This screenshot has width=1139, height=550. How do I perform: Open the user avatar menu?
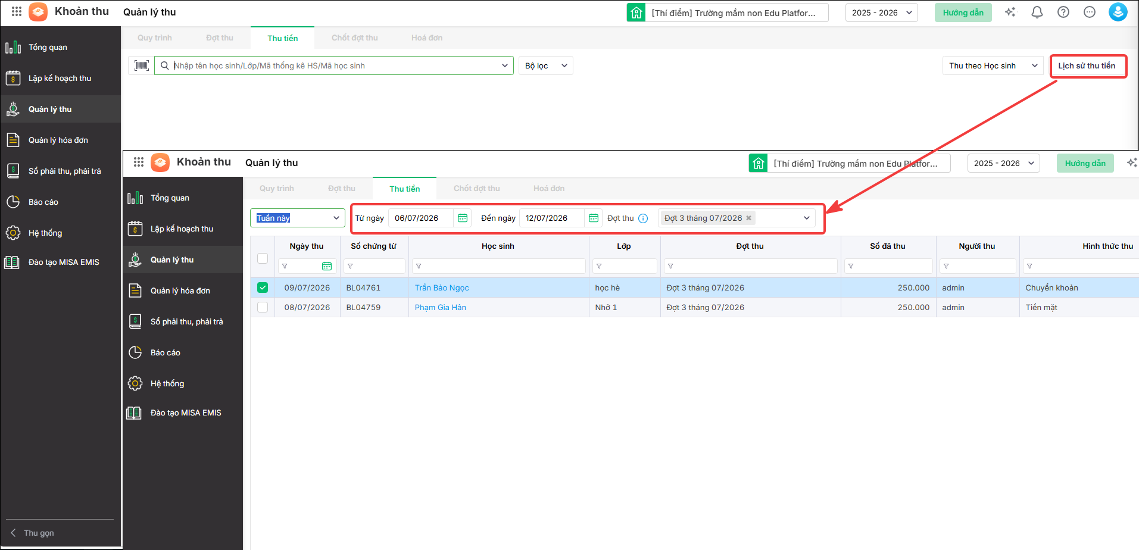point(1118,12)
